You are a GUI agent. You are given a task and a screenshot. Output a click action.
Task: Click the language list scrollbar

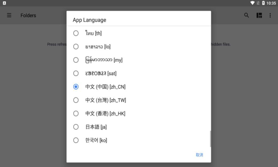[210, 139]
